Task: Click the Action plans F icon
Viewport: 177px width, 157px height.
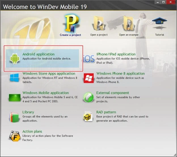Action: pos(15,136)
